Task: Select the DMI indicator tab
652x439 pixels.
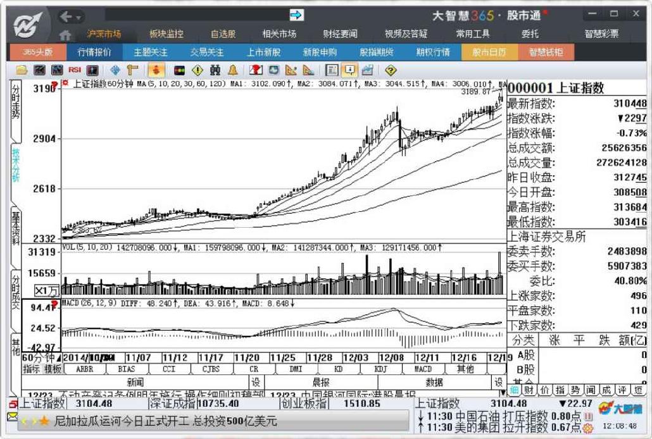Action: point(296,369)
